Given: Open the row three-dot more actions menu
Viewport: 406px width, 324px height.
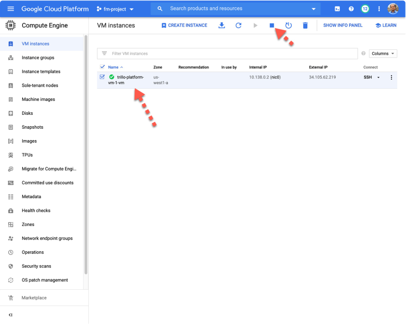Looking at the screenshot, I should 391,77.
